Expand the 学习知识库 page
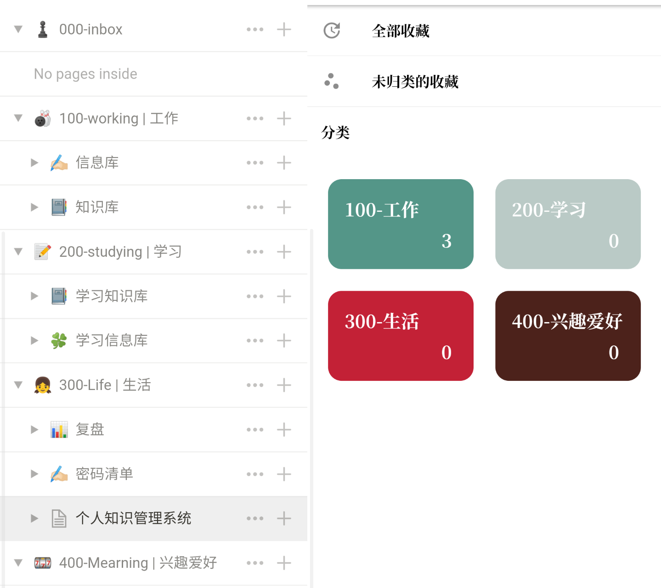 (34, 296)
